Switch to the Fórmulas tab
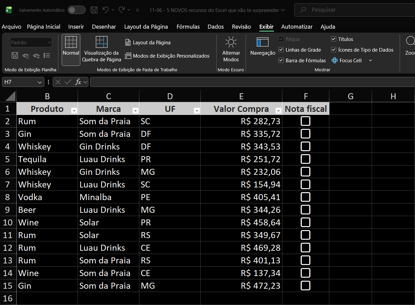The width and height of the screenshot is (415, 305). click(x=188, y=27)
